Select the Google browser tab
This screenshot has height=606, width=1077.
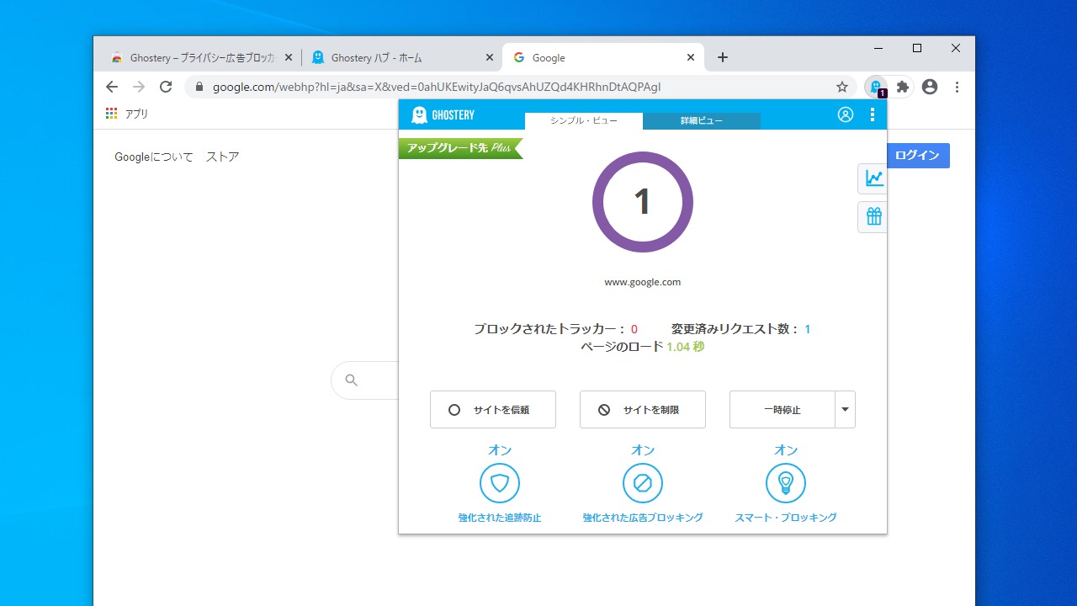pyautogui.click(x=603, y=57)
